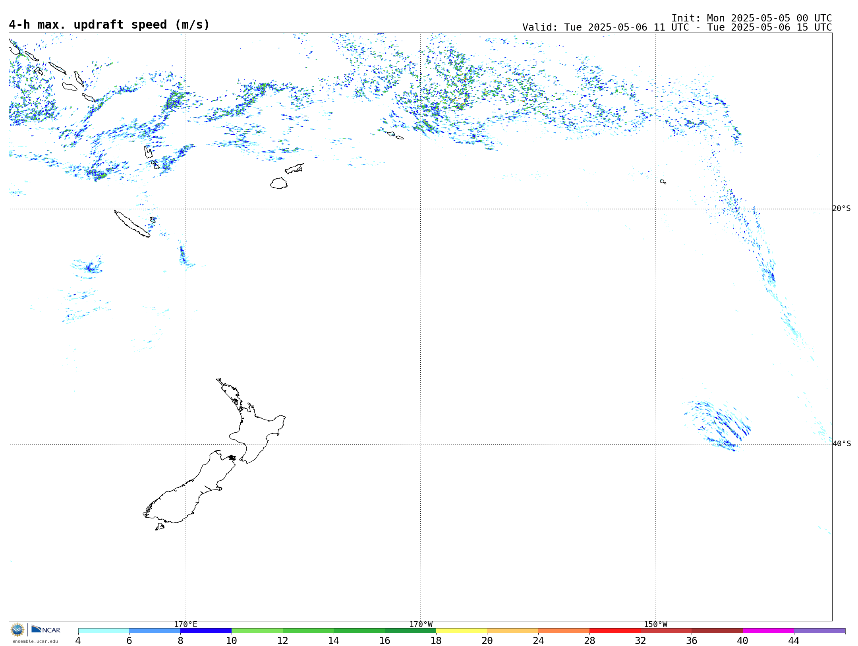Click the title '4-h max. updraft speed (m/s)'
Viewport: 858px width, 646px height.
pyautogui.click(x=109, y=25)
